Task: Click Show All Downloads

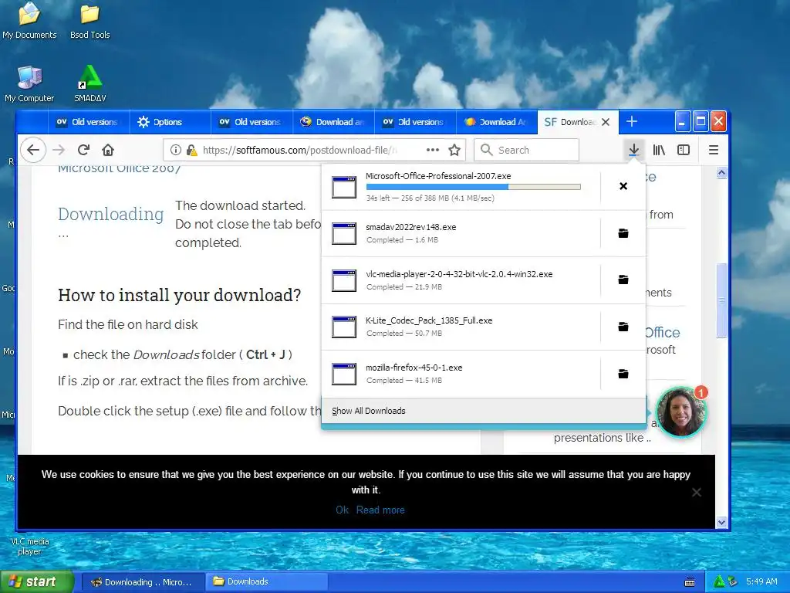Action: click(368, 411)
